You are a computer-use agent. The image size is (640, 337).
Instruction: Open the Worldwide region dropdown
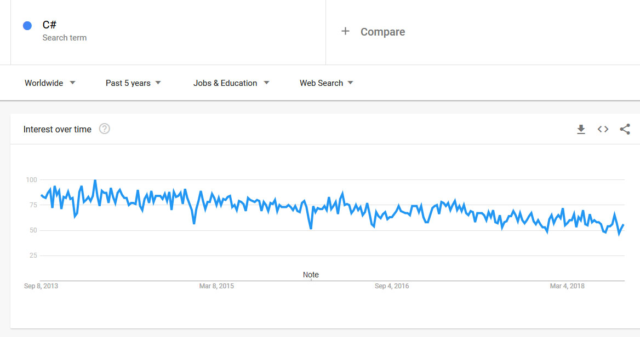tap(50, 83)
